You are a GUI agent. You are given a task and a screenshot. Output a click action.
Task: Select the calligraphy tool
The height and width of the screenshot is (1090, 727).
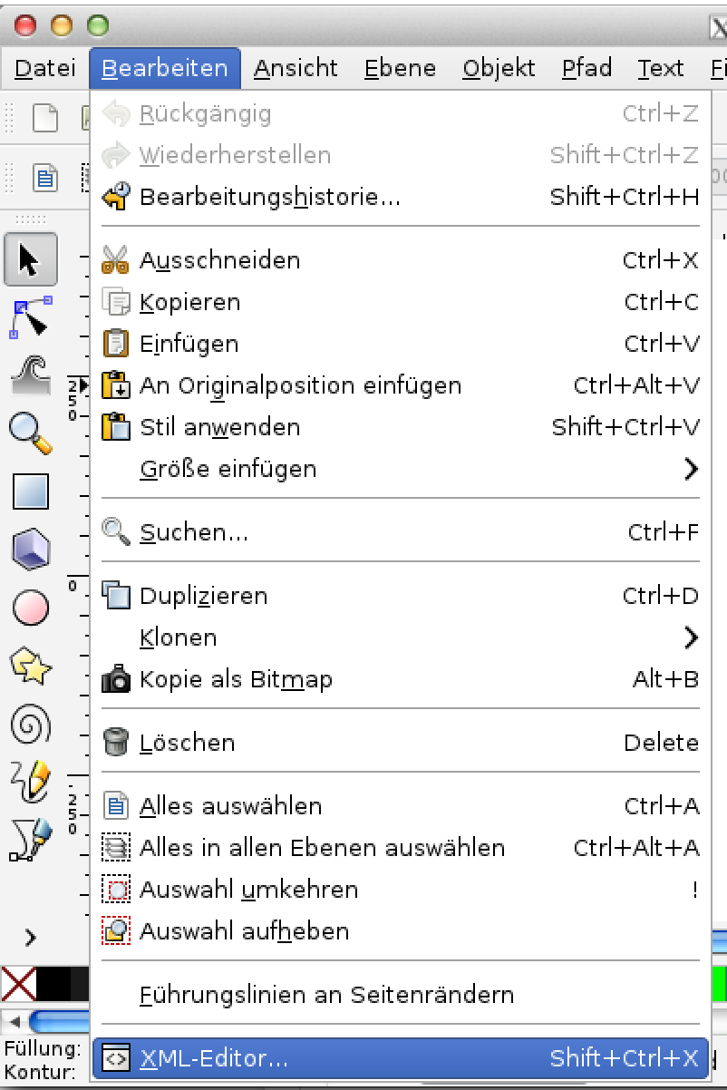click(x=30, y=840)
